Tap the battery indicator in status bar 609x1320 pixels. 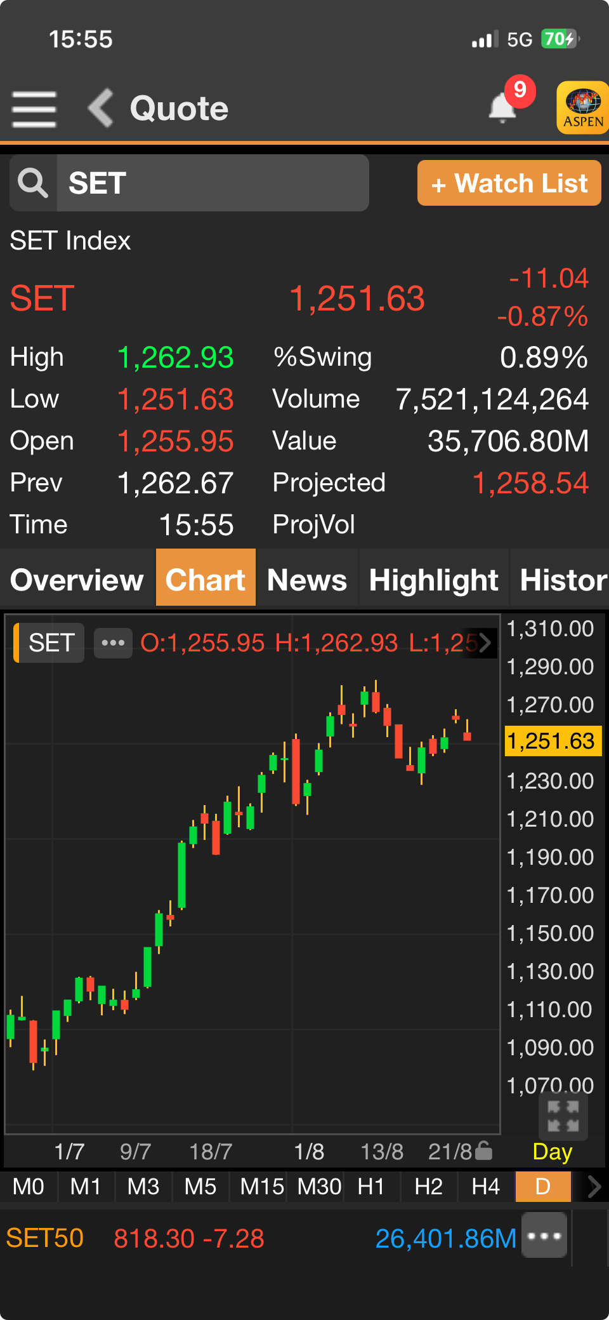point(560,39)
